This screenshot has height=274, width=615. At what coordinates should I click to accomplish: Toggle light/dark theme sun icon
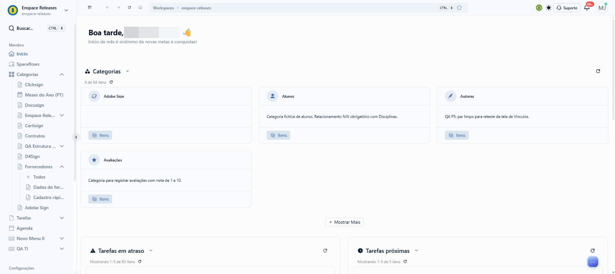click(548, 7)
